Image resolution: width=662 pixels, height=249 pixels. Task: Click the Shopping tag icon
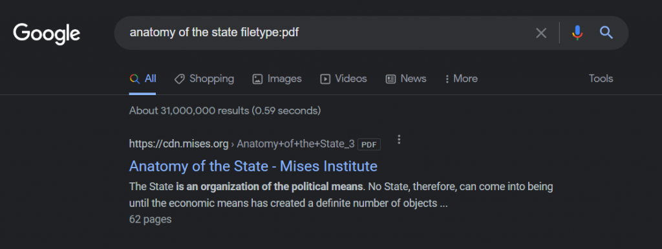click(180, 79)
